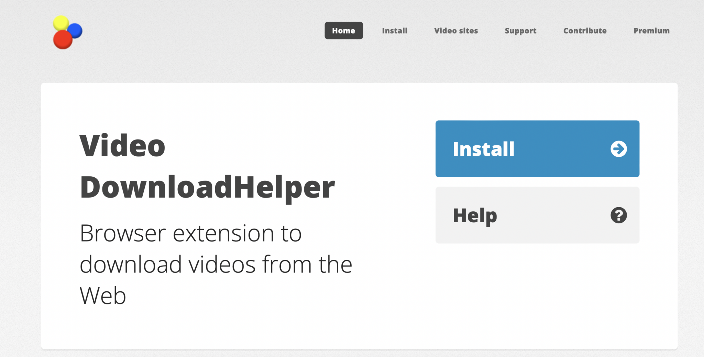
Task: Select the Home navigation tab
Action: pyautogui.click(x=343, y=31)
